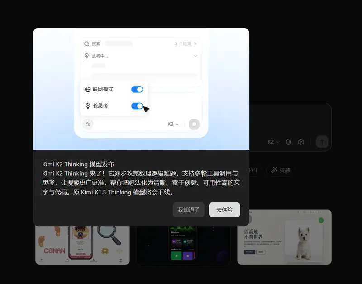The height and width of the screenshot is (284, 362).
Task: Click the magic wand icon on 灵感
Action: [274, 170]
